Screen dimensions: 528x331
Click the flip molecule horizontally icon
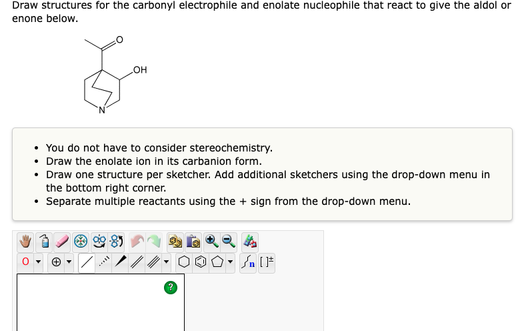[99, 242]
